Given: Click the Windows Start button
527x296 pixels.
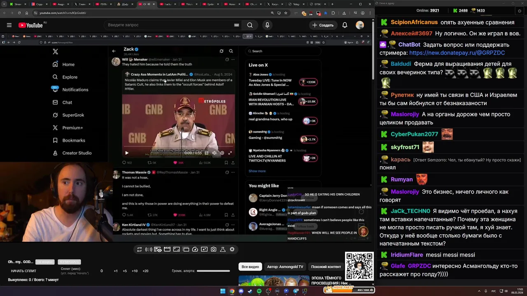Looking at the screenshot, I should click(223, 291).
